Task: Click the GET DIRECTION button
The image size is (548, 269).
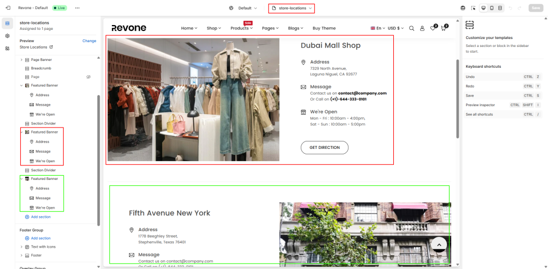Action: (325, 147)
